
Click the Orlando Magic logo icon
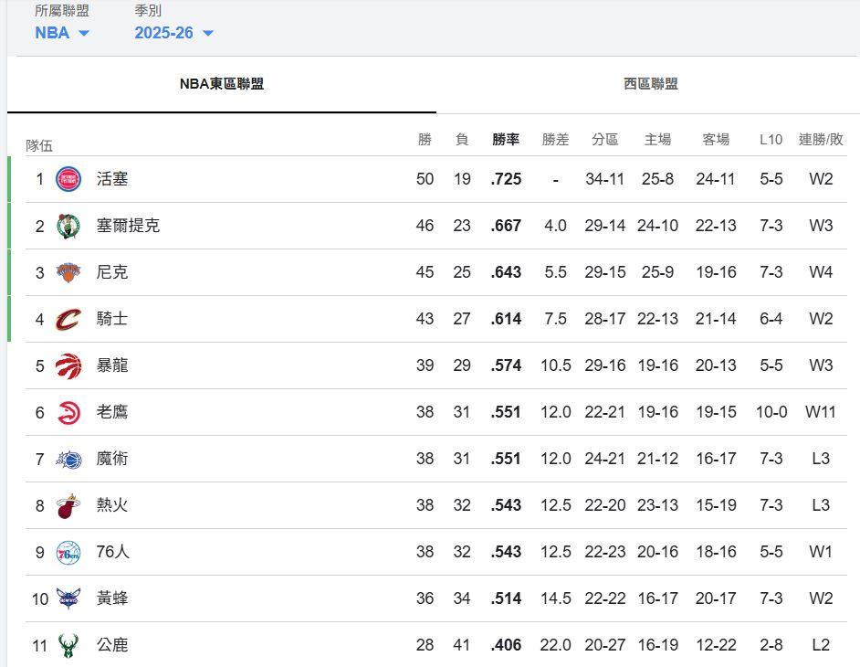pos(68,459)
